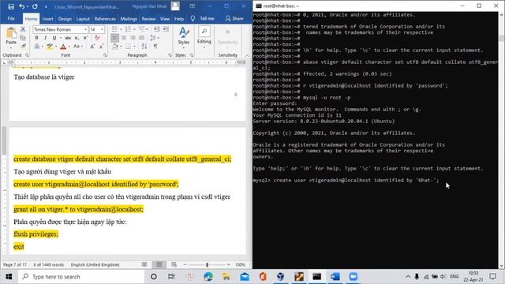Click the Share button

pos(234,19)
